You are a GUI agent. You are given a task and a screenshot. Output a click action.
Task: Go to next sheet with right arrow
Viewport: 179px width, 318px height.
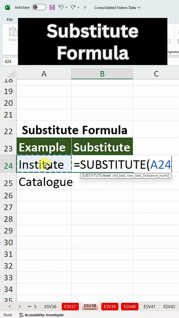pos(20,306)
